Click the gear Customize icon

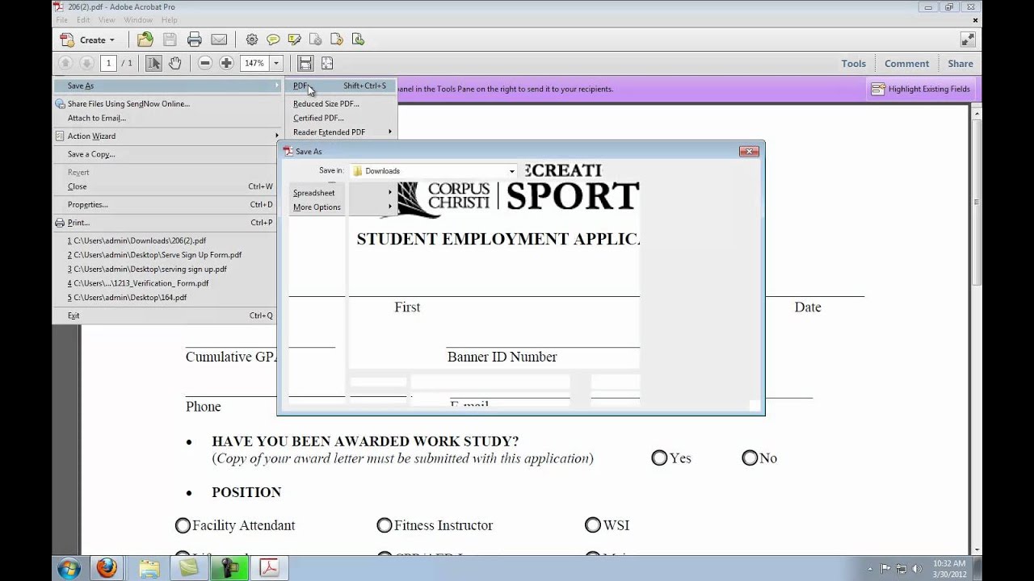pyautogui.click(x=252, y=40)
